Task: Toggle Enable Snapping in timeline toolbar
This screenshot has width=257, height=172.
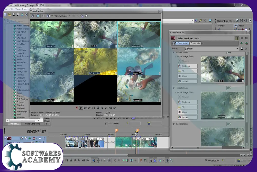Action: click(x=151, y=160)
